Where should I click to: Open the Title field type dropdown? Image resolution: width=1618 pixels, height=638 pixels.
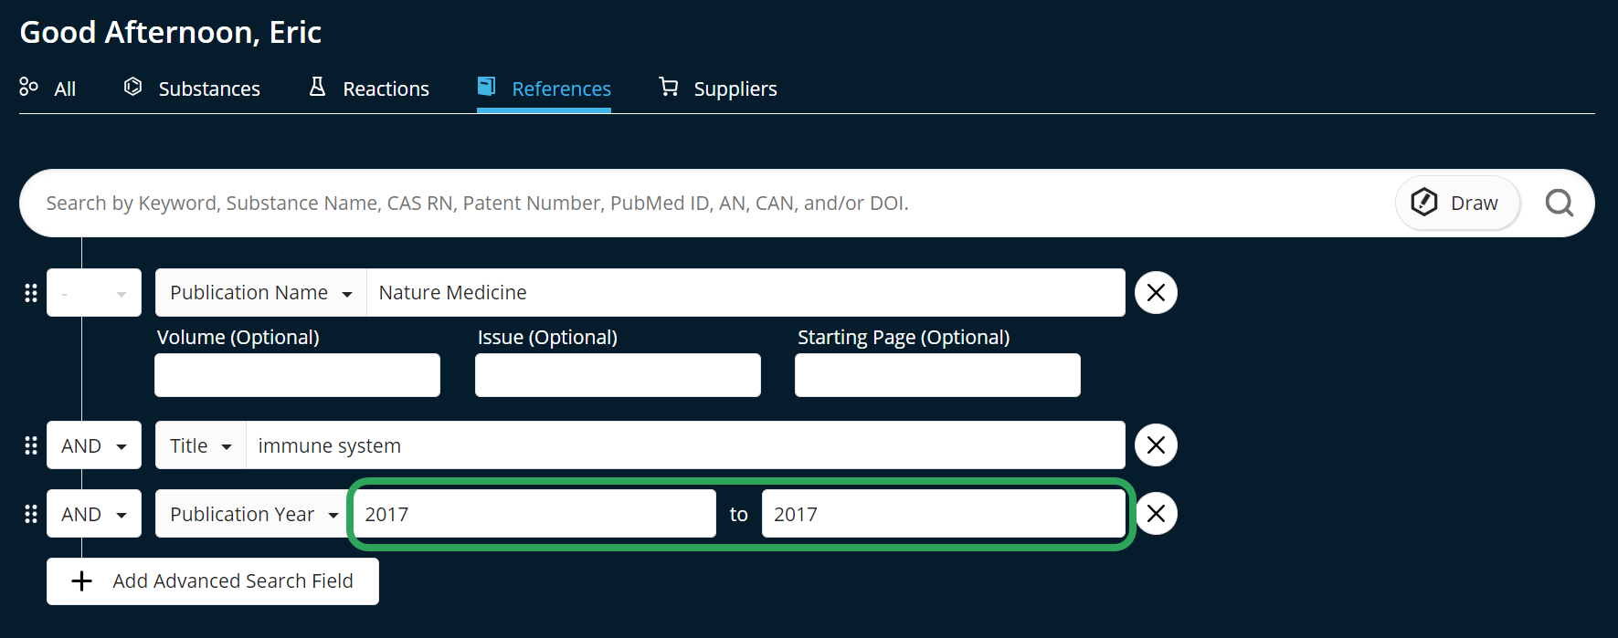pyautogui.click(x=201, y=445)
